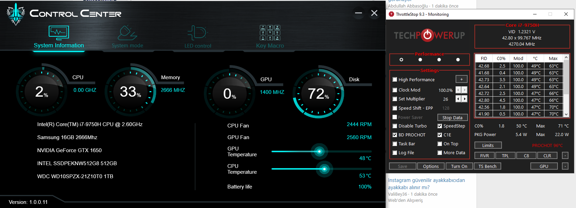Click Control Center rocket logo
The width and height of the screenshot is (576, 208).
[16, 14]
